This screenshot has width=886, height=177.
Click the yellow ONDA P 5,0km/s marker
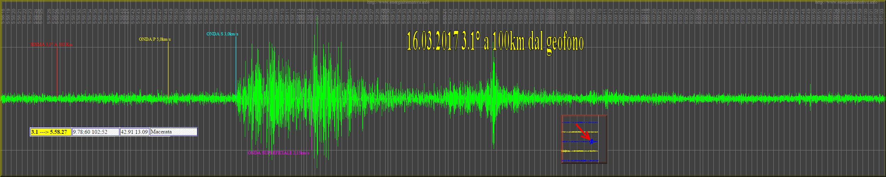tap(155, 39)
